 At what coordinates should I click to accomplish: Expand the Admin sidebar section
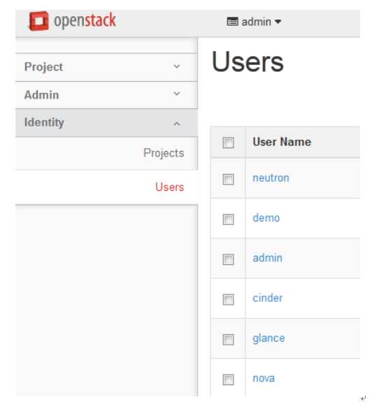tap(106, 94)
